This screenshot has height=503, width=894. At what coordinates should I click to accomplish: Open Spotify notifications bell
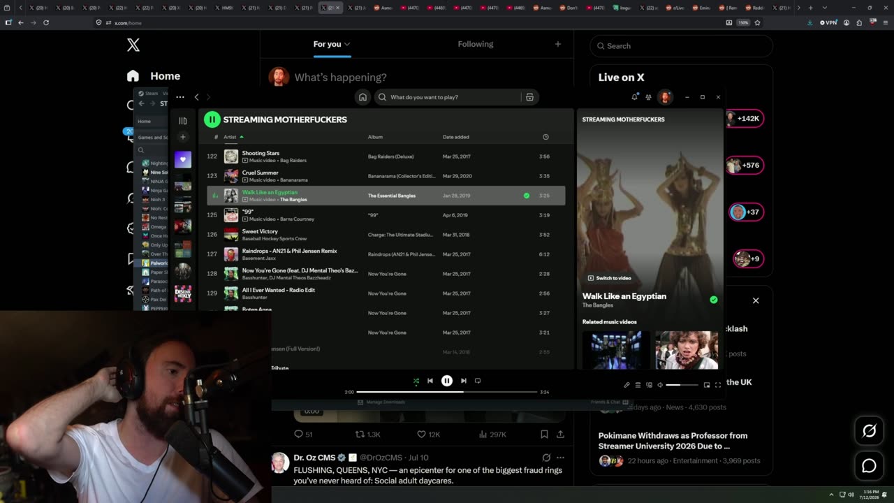coord(634,97)
